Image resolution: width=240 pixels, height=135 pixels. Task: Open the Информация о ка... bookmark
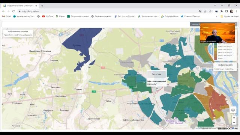click(x=148, y=16)
